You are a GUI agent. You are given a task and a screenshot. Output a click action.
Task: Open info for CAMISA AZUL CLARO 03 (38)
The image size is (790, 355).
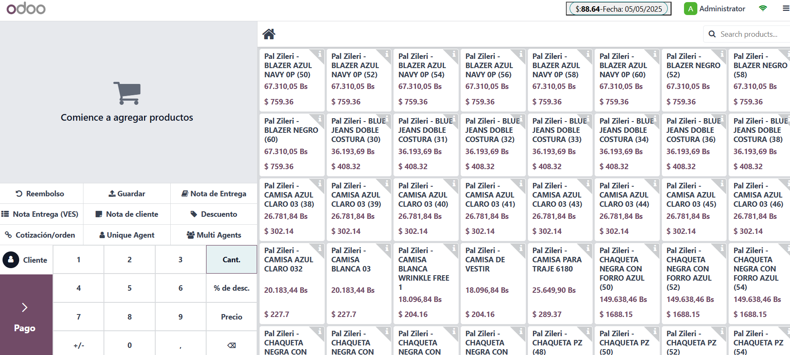[320, 183]
